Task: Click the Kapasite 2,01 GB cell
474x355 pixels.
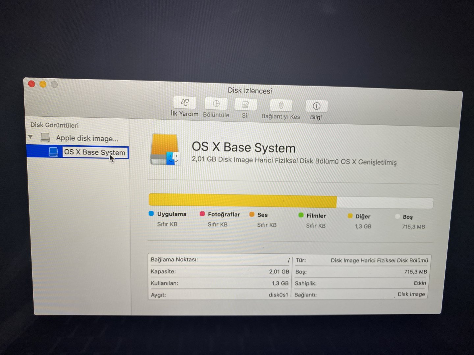Action: pos(279,272)
